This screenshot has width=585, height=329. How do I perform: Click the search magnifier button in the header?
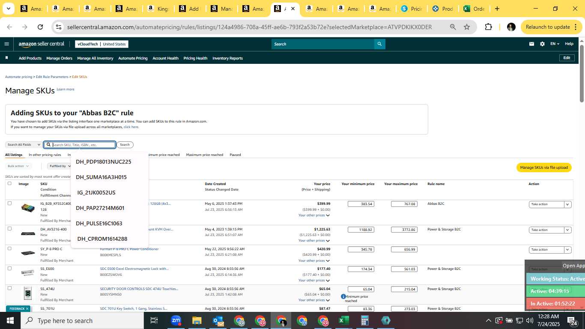(x=379, y=44)
